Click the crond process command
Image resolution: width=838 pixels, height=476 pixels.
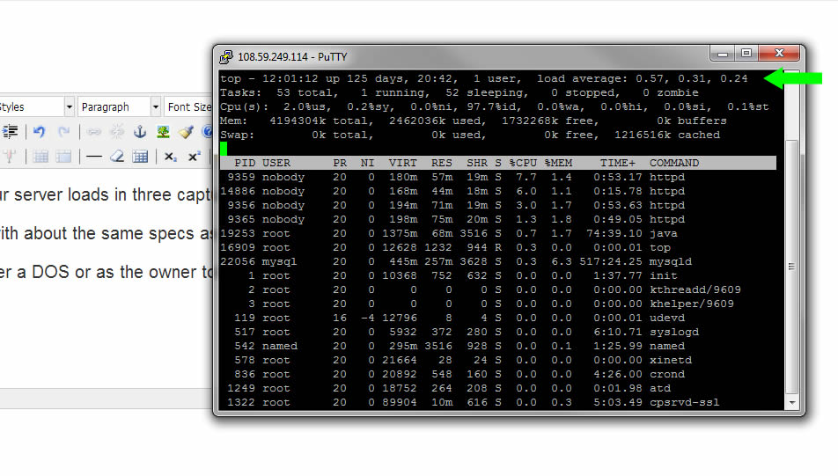coord(667,374)
